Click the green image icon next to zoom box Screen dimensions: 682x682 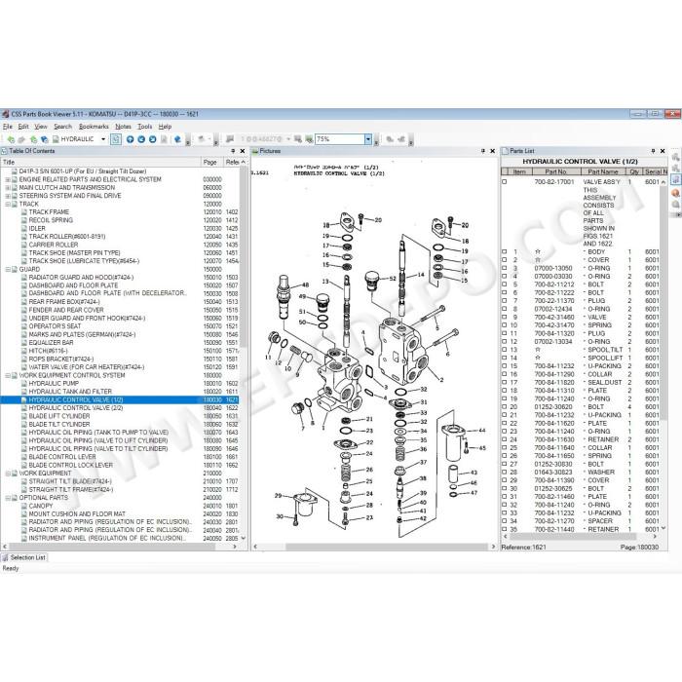click(309, 139)
